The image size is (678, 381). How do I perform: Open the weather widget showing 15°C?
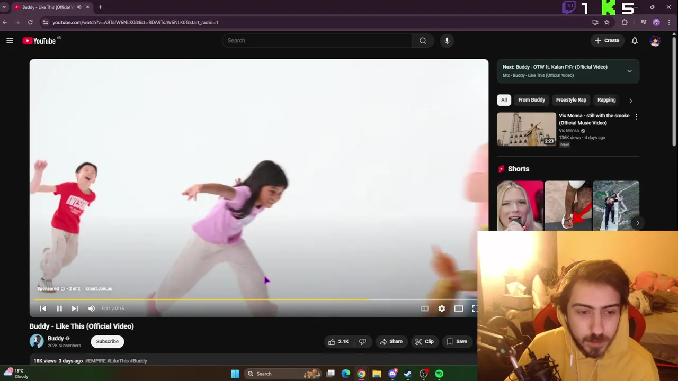[16, 374]
